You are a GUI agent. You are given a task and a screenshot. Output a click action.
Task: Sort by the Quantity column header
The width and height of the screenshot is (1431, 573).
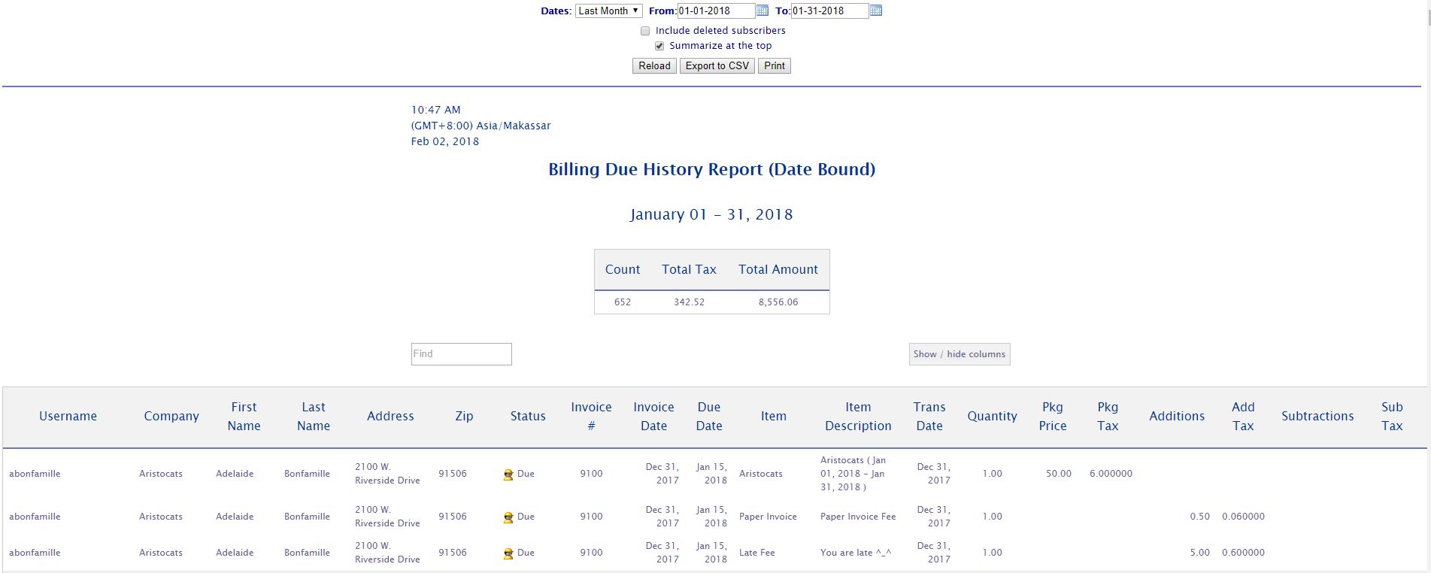[x=992, y=417]
